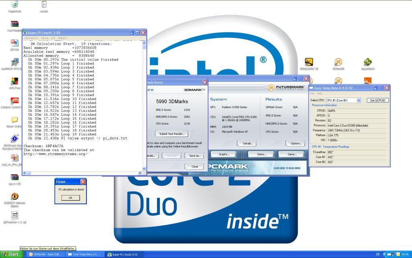This screenshot has width=412, height=258.
Task: Click the 'Radeon X1900 Series' GFX text
Action: (235, 107)
